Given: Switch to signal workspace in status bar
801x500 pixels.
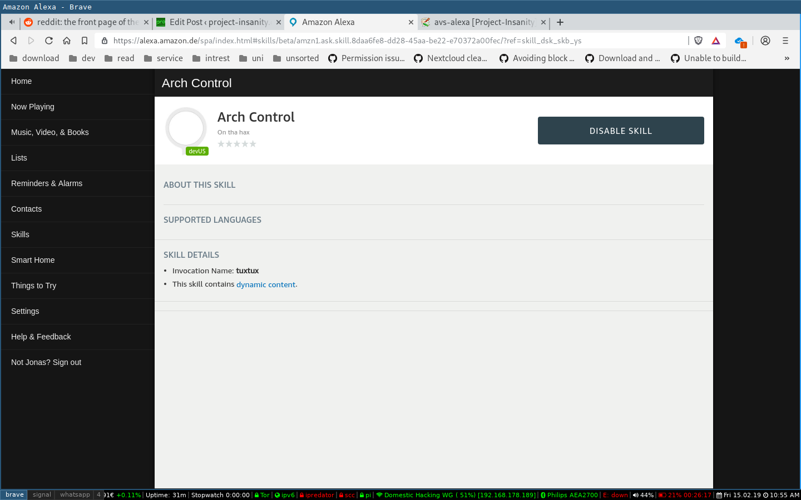Looking at the screenshot, I should (x=42, y=495).
